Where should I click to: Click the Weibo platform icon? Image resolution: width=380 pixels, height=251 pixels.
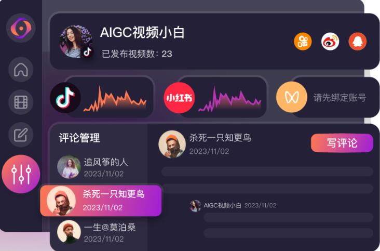coord(330,42)
